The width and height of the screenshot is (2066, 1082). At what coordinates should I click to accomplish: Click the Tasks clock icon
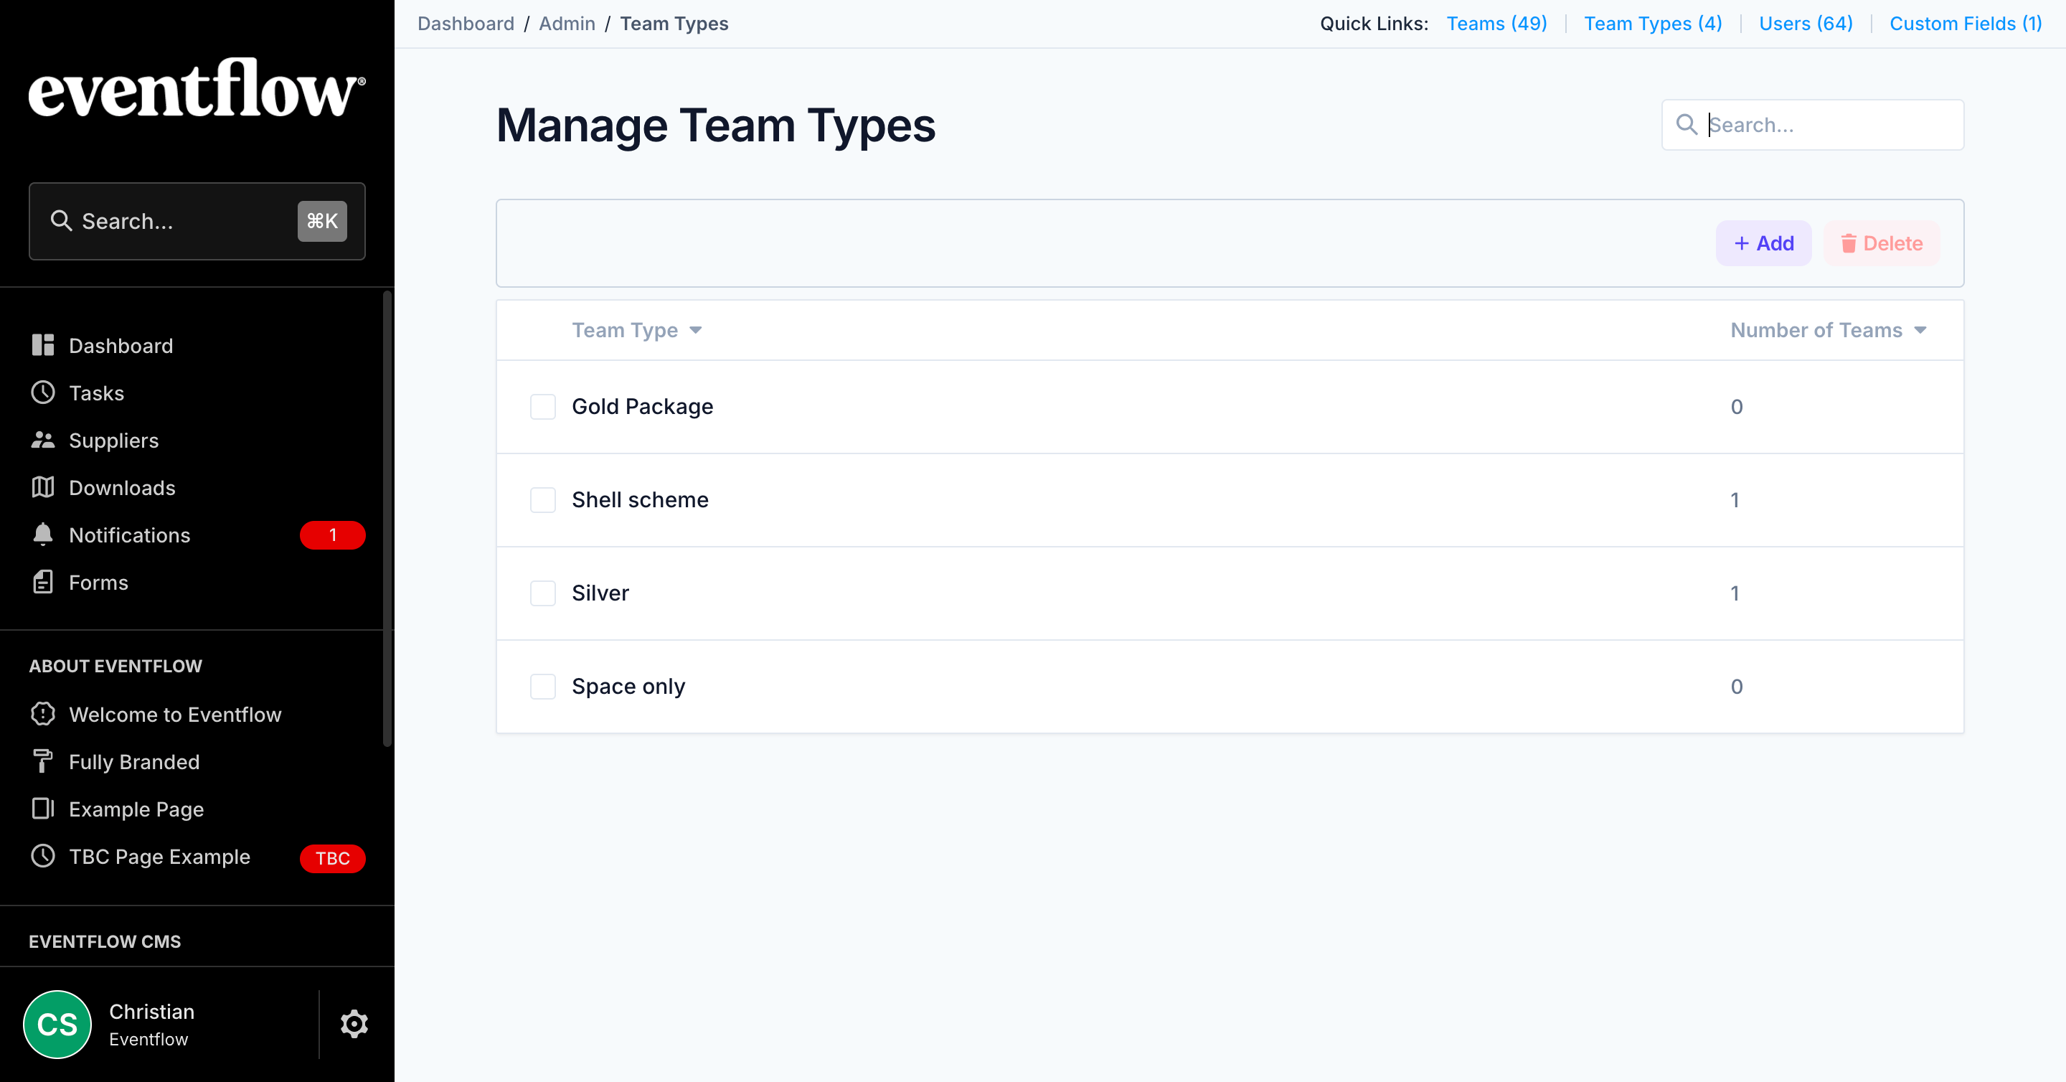point(42,393)
